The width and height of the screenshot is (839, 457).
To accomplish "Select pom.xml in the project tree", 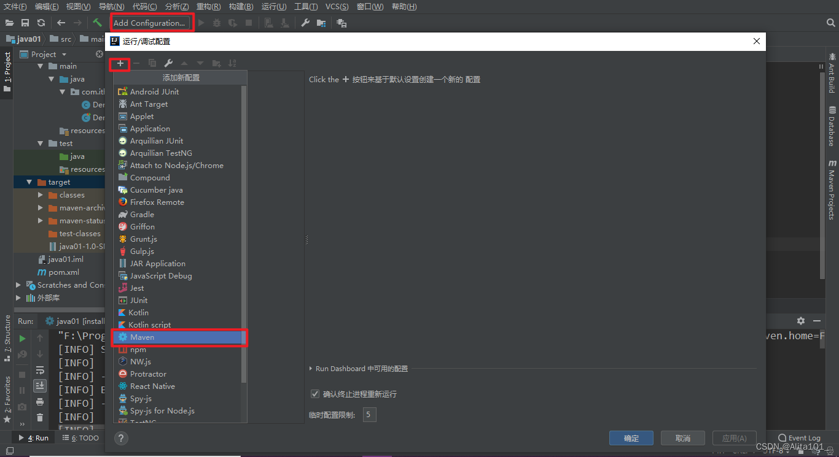I will 58,272.
